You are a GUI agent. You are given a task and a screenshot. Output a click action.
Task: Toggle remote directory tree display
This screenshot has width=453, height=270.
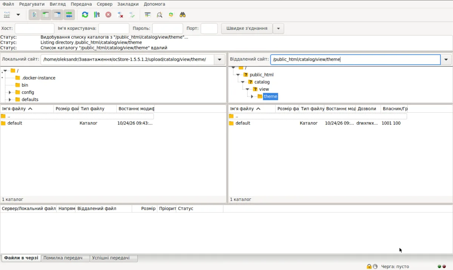click(x=57, y=15)
